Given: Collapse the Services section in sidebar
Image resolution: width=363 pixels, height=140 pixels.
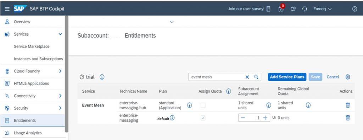Looking at the screenshot, I should click(60, 34).
